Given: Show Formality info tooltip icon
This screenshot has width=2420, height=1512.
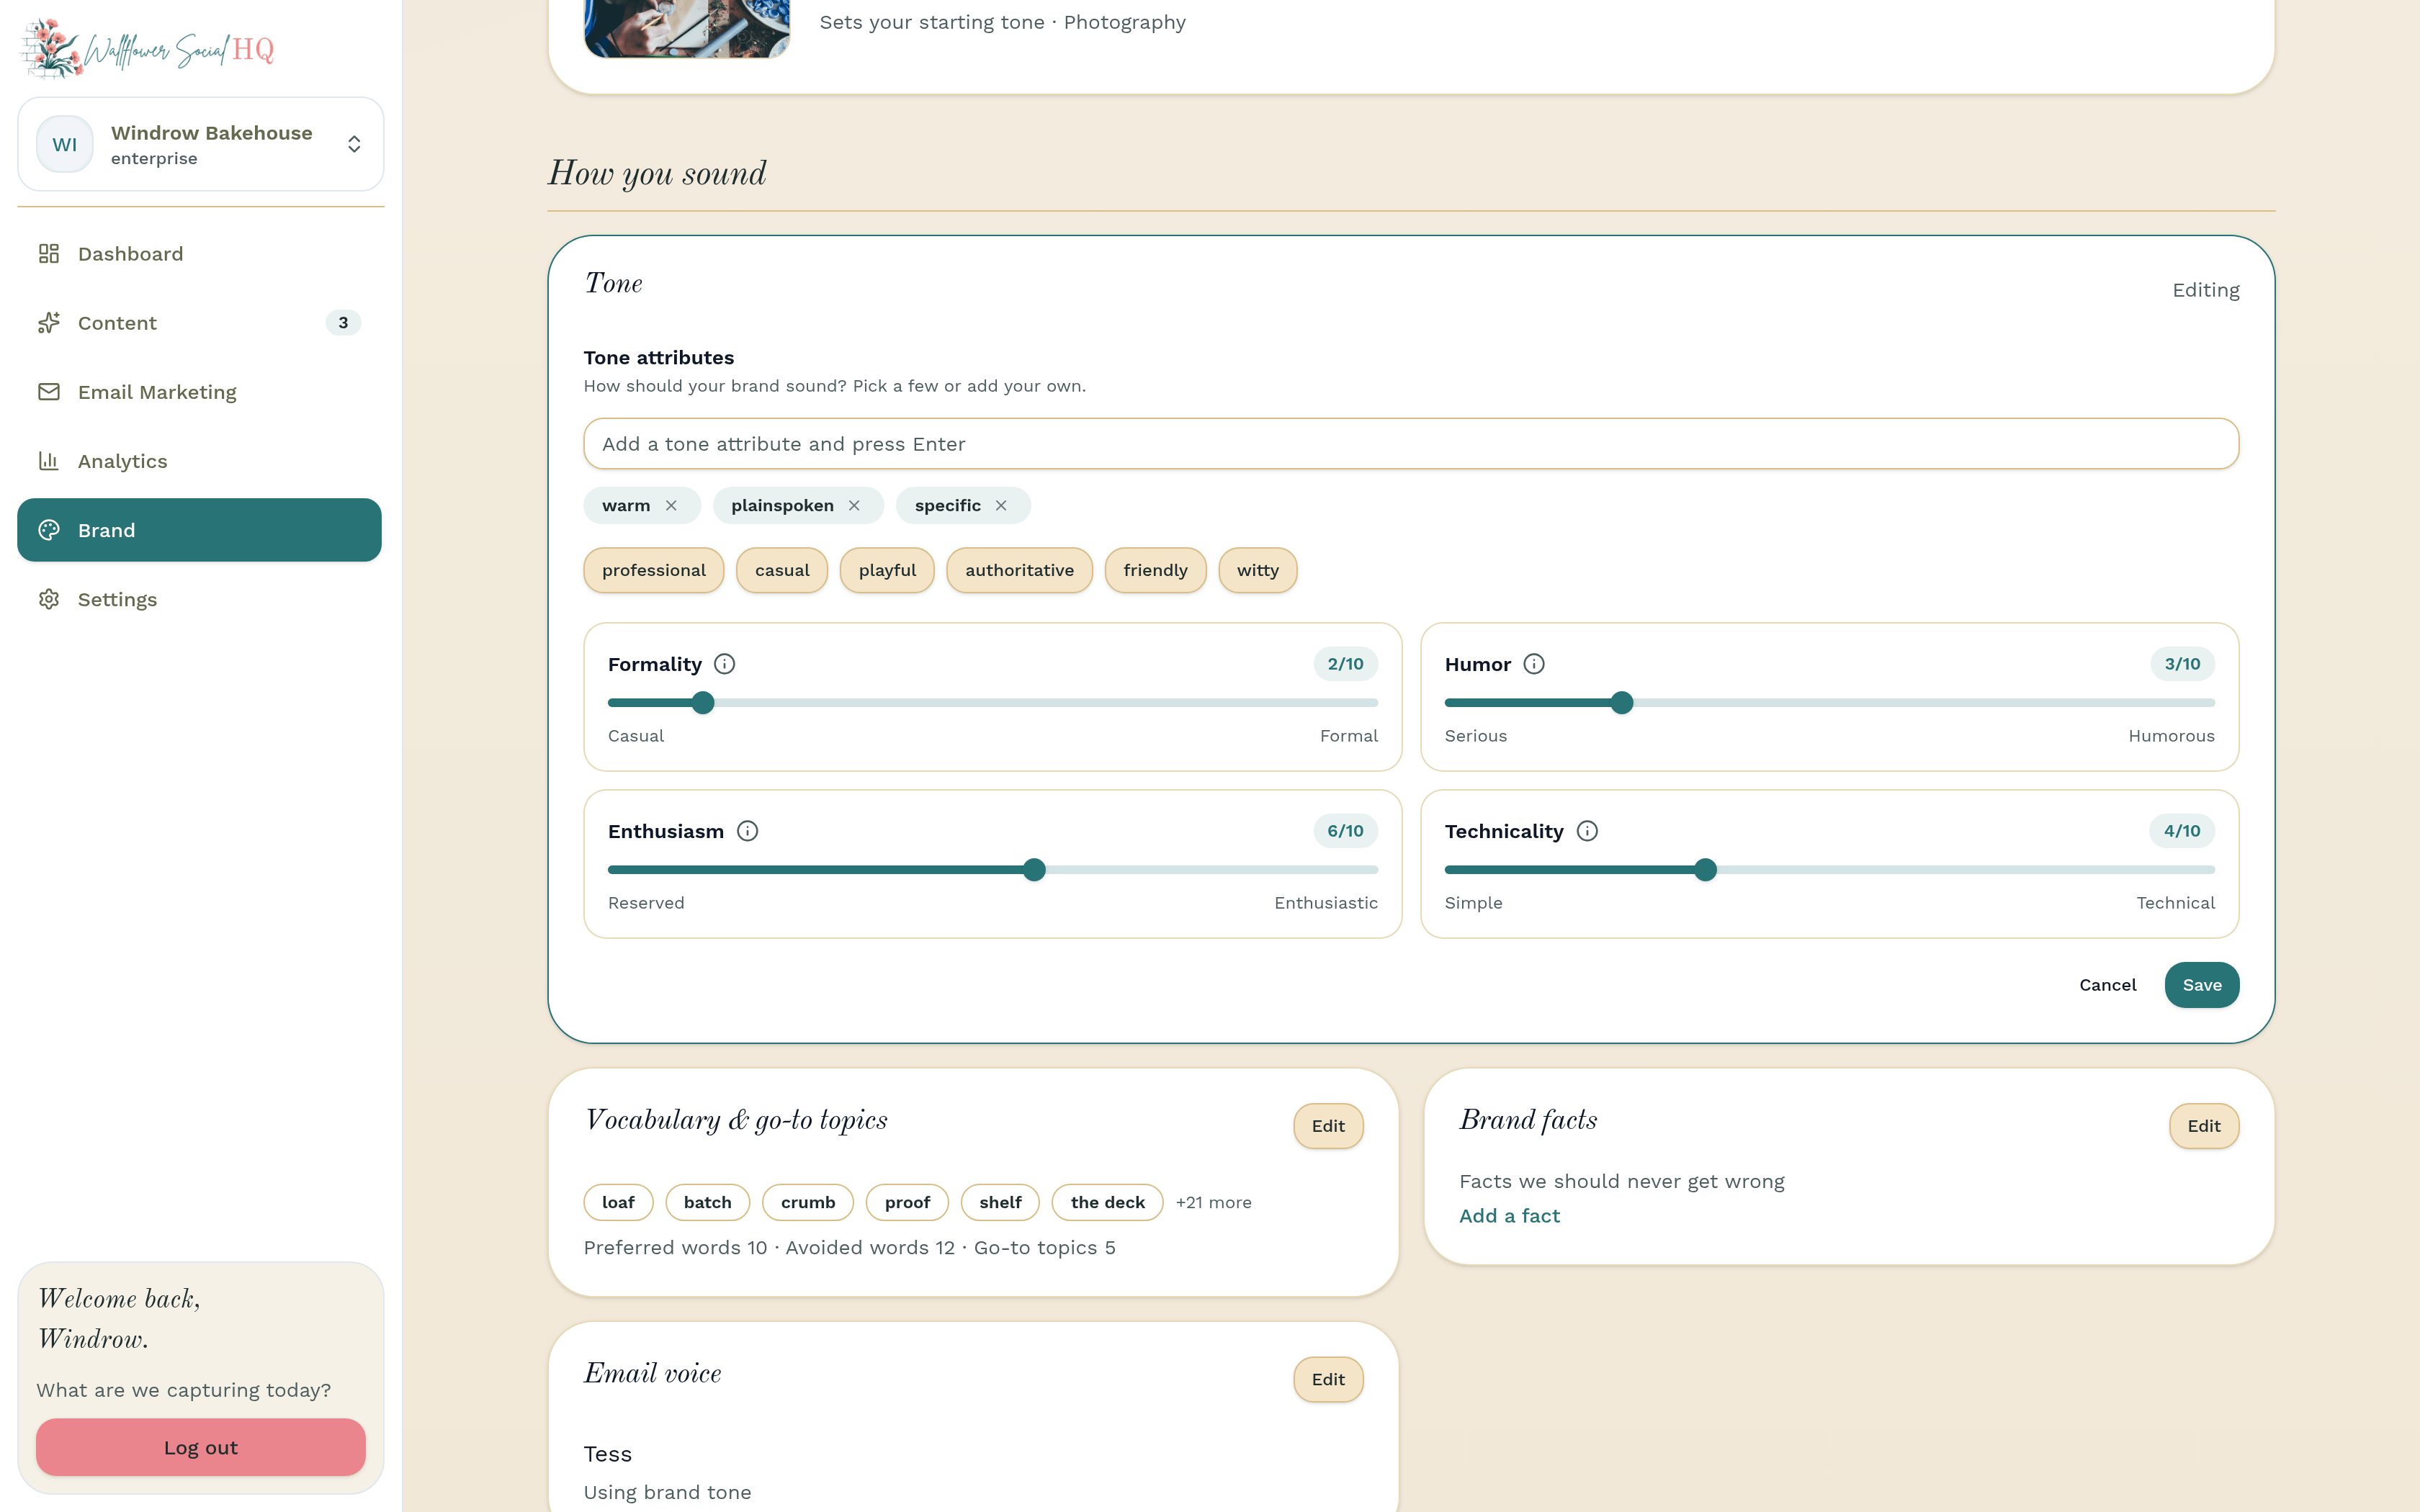Looking at the screenshot, I should [x=725, y=664].
